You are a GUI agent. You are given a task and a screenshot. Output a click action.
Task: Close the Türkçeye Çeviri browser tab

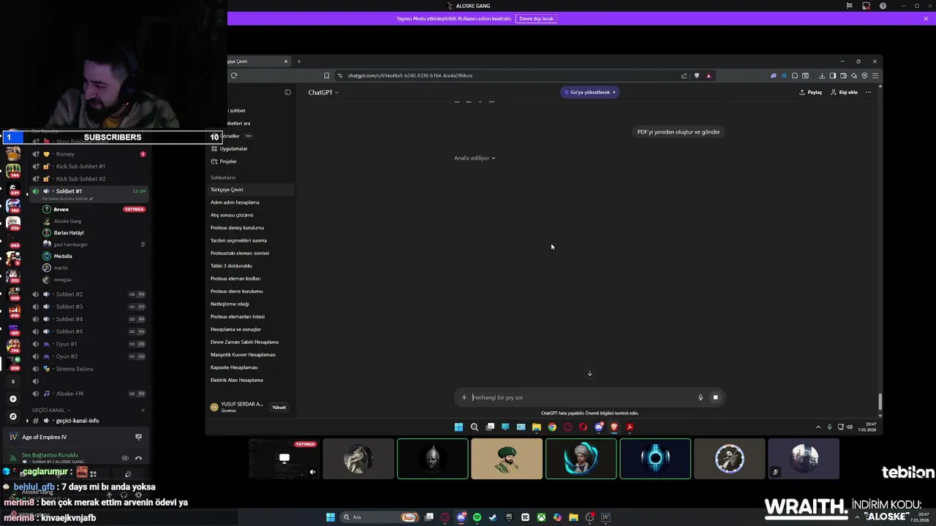pyautogui.click(x=286, y=61)
